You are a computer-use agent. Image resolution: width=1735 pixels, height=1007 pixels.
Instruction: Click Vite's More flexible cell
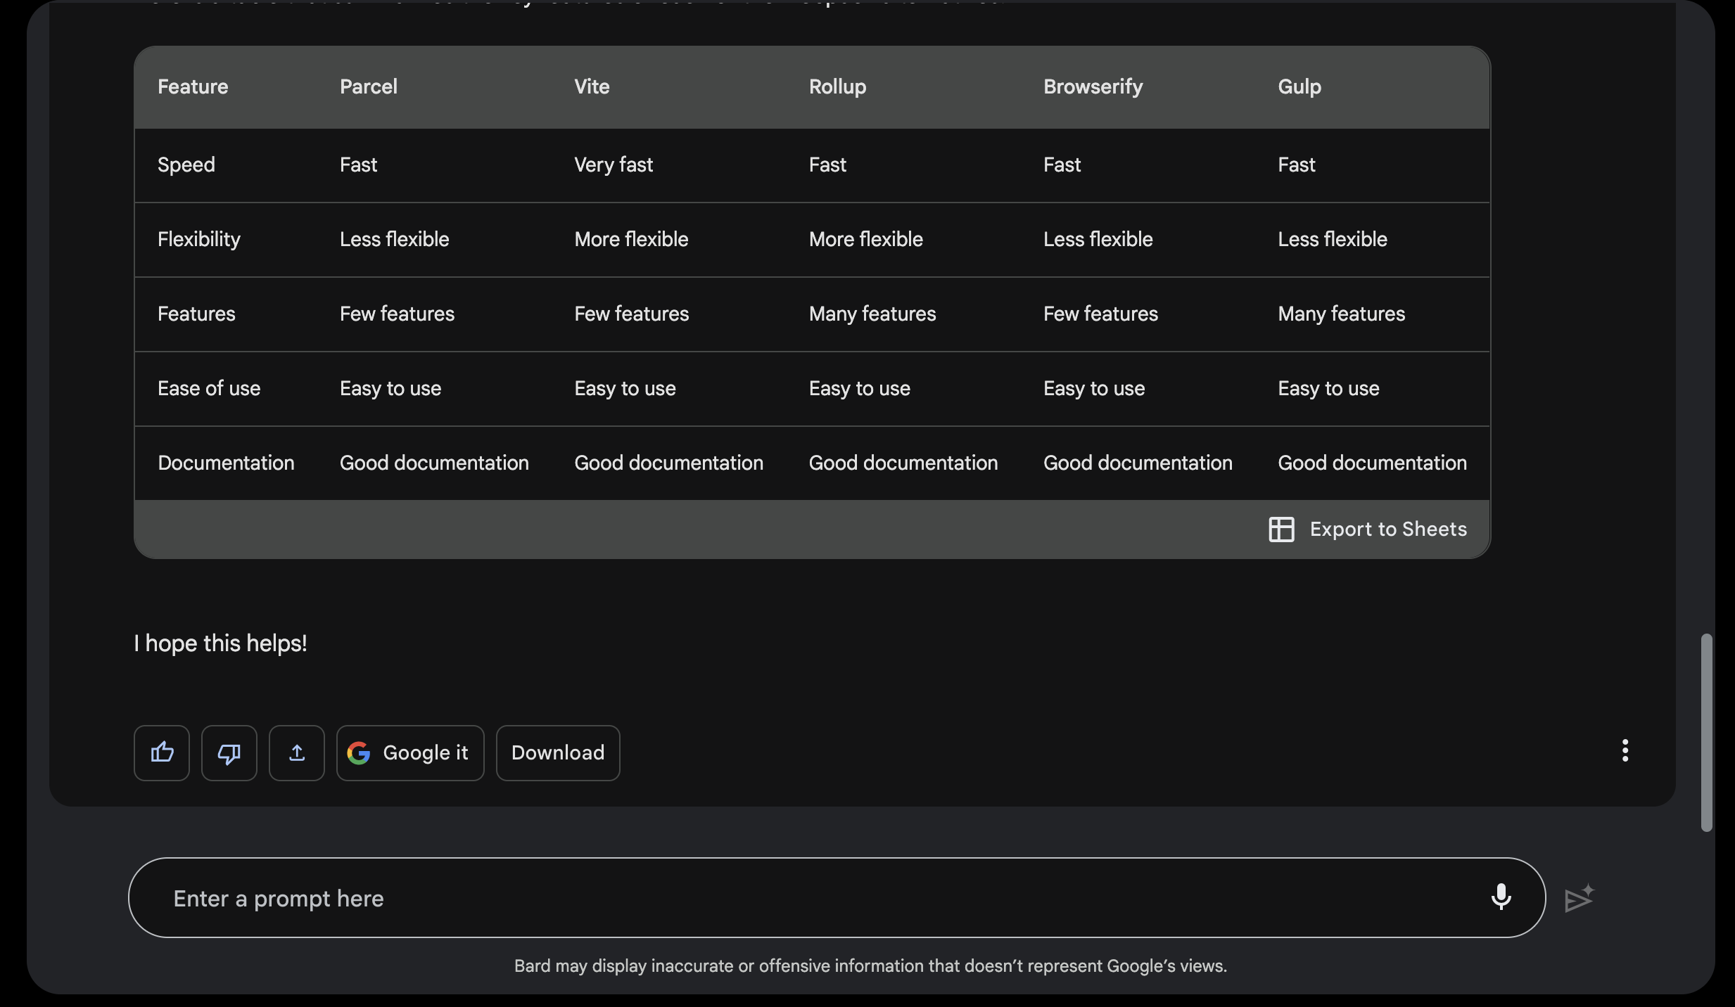click(631, 239)
